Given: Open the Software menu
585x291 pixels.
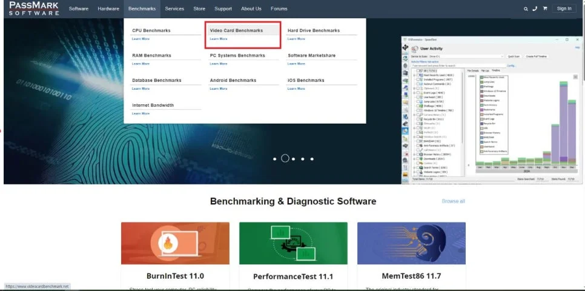Looking at the screenshot, I should point(79,8).
